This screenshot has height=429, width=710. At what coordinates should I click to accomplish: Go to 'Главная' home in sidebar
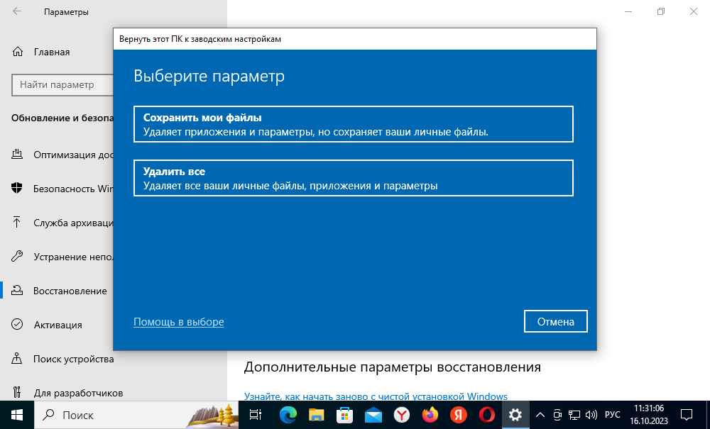click(51, 52)
